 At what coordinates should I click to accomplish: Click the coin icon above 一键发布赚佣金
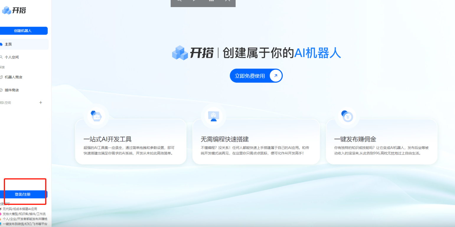click(347, 116)
